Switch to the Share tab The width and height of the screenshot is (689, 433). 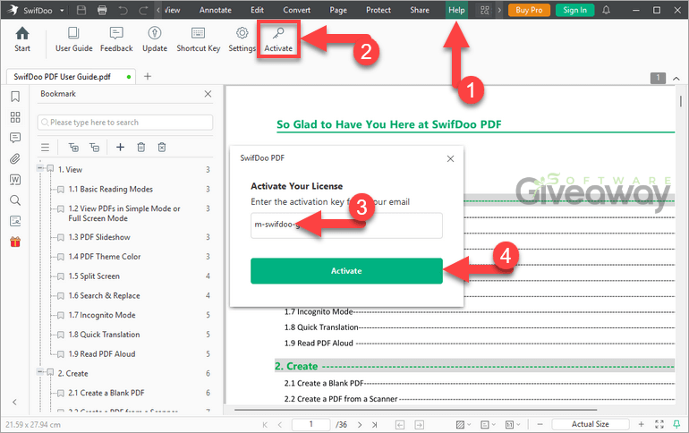[x=420, y=10]
